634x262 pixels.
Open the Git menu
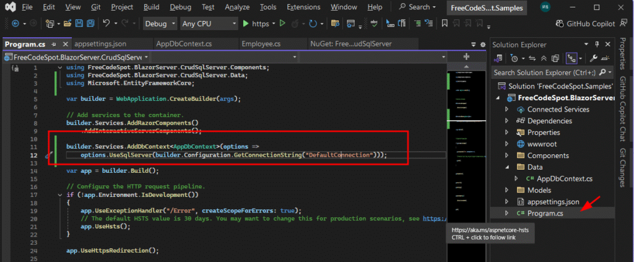[x=96, y=7]
